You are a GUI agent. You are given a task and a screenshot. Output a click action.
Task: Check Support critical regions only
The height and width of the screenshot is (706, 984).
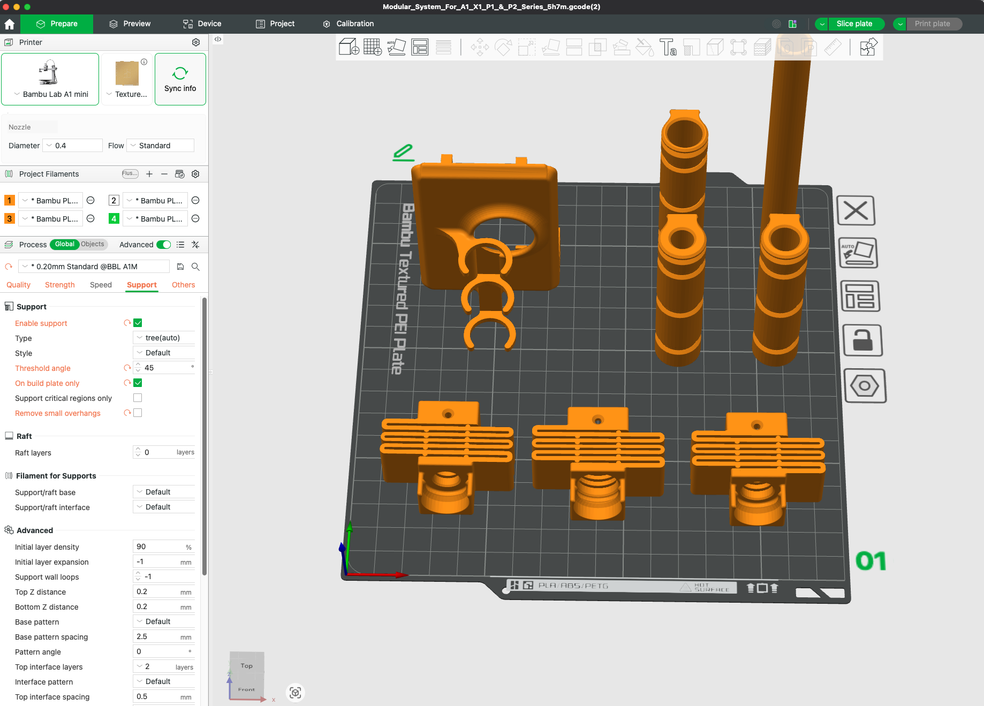pos(138,398)
